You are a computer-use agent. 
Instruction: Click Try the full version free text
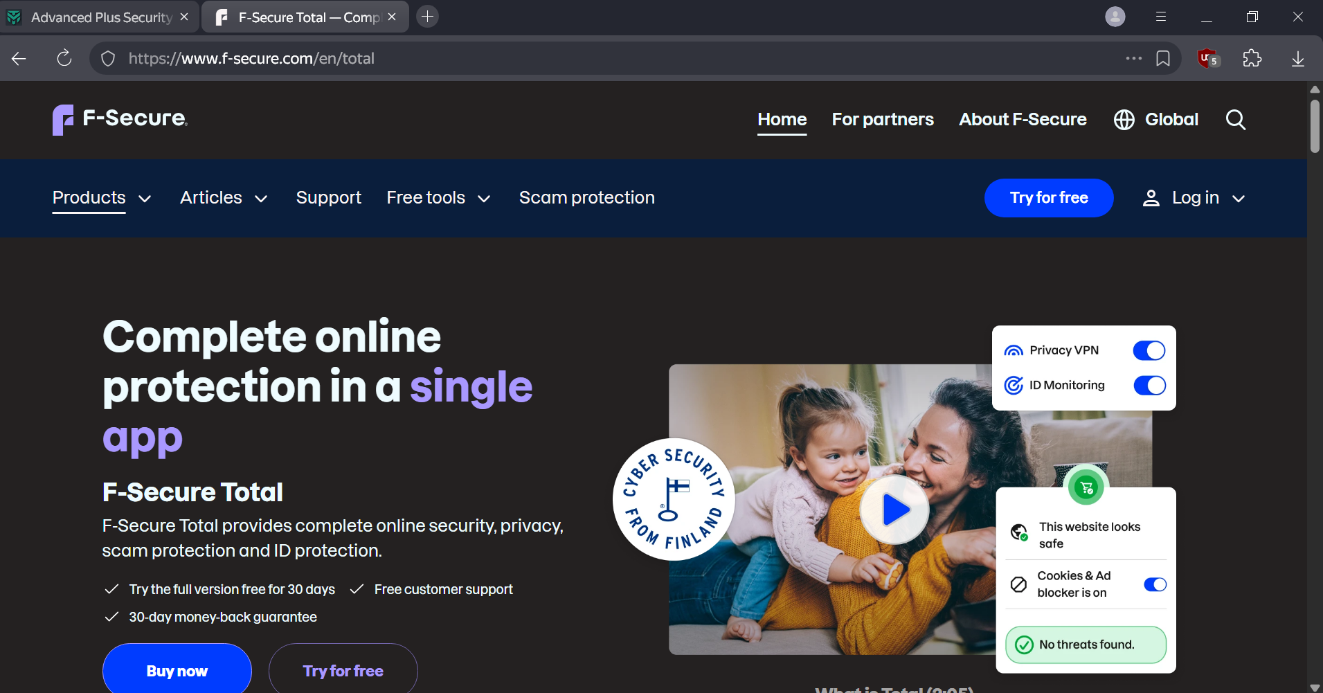tap(232, 589)
